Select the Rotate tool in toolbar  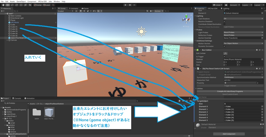pos(12,5)
